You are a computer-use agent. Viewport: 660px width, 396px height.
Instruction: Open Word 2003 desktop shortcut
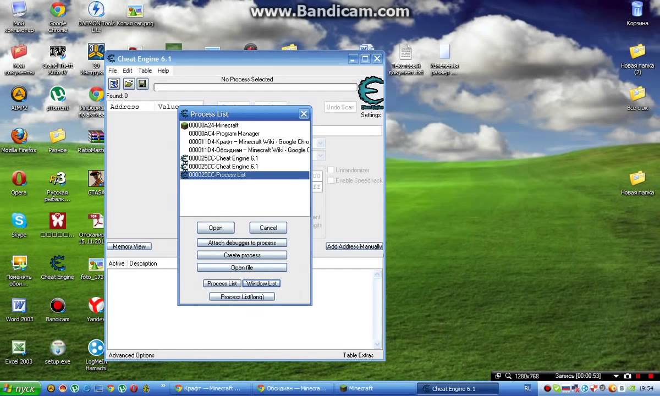coord(19,310)
